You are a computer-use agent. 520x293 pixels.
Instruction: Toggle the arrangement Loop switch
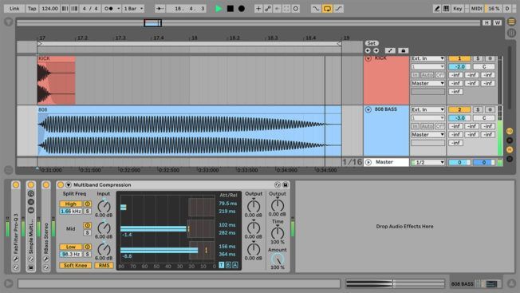pyautogui.click(x=327, y=9)
